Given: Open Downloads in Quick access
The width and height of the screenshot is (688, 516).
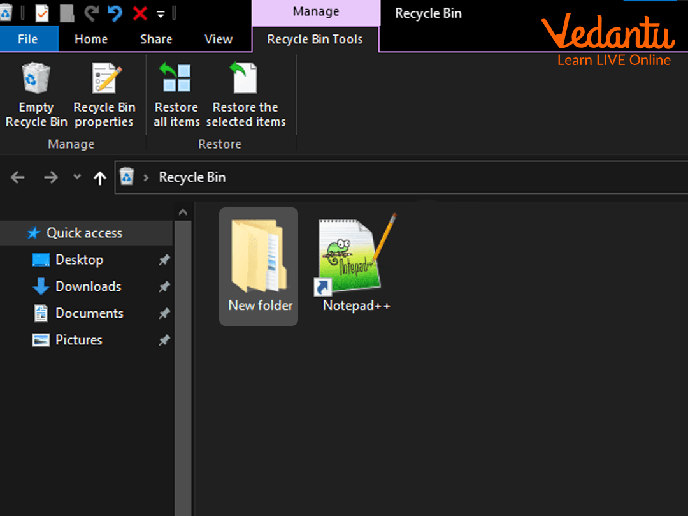Looking at the screenshot, I should [x=88, y=286].
